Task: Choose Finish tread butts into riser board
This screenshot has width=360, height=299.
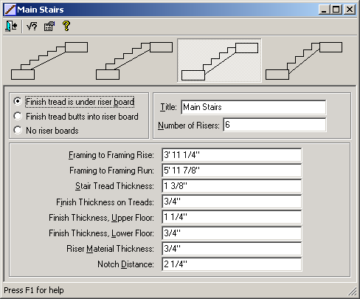Action: click(x=76, y=117)
